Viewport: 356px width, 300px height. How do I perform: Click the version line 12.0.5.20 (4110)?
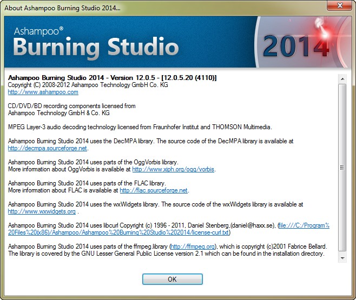tap(113, 78)
